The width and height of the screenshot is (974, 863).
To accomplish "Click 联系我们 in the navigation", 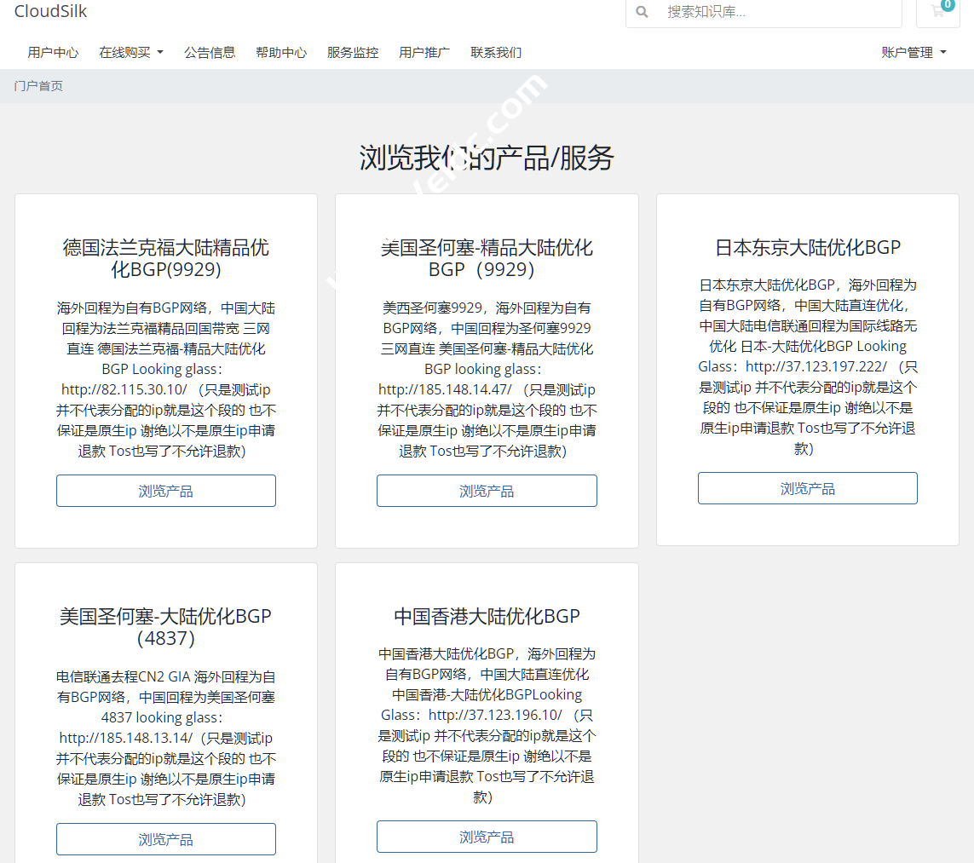I will (495, 52).
